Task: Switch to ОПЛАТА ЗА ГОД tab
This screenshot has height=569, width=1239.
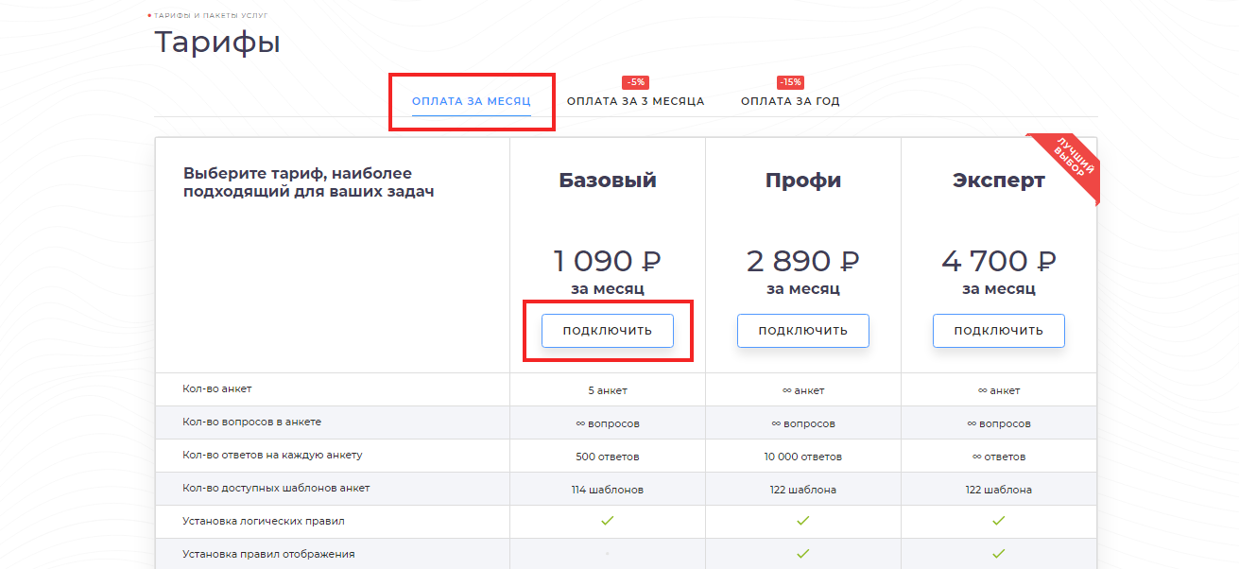Action: click(790, 101)
